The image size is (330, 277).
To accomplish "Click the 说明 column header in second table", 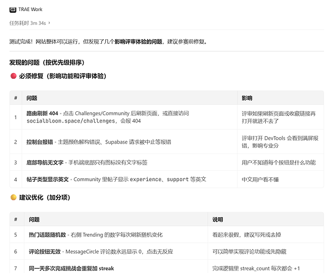I will 218,219.
